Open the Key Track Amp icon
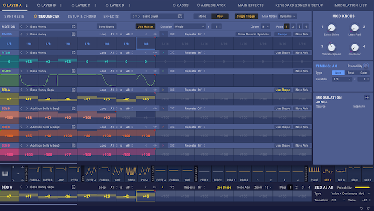 [188, 174]
